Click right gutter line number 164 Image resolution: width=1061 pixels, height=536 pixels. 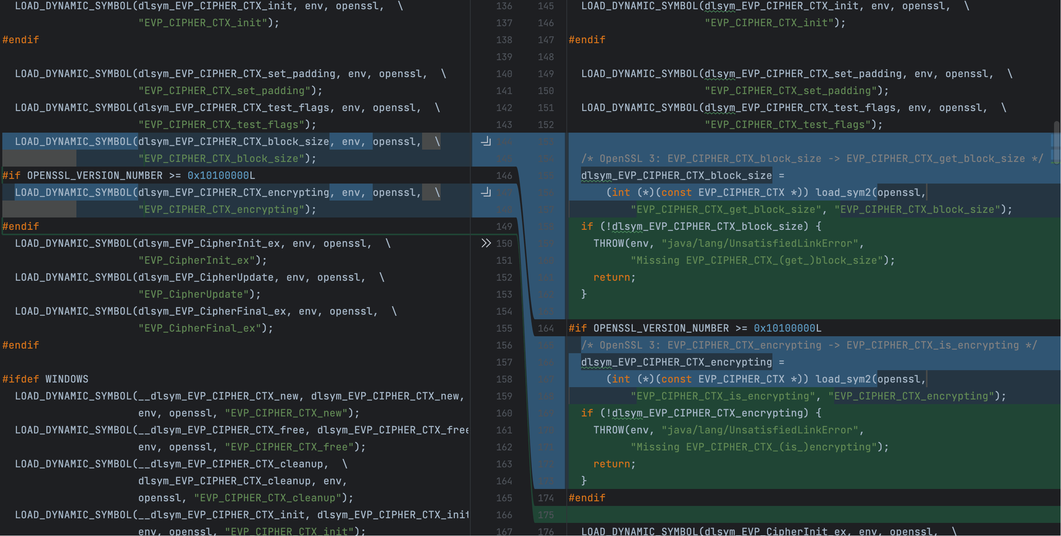[x=546, y=328]
